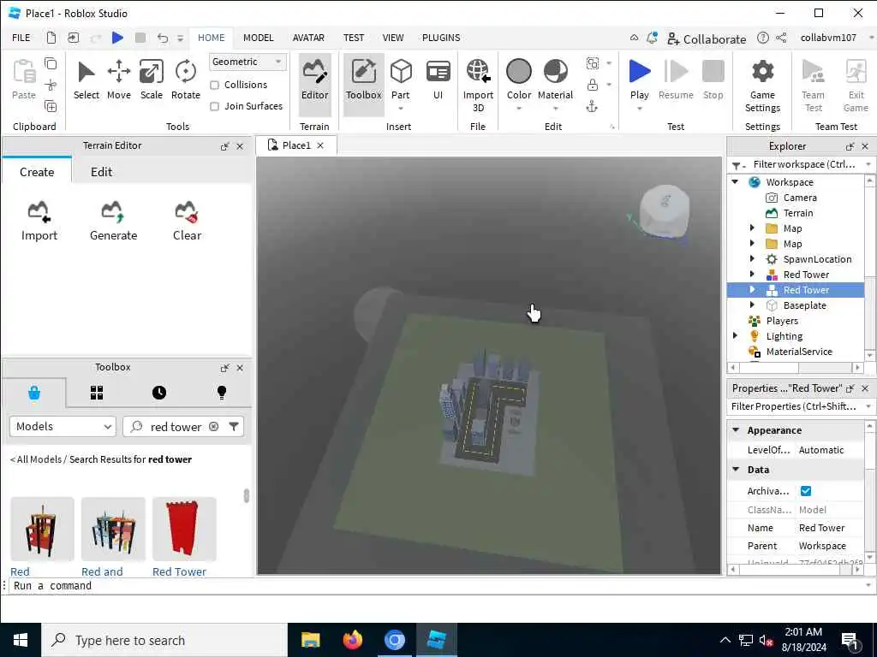Pick the Rotate tool

click(x=185, y=81)
